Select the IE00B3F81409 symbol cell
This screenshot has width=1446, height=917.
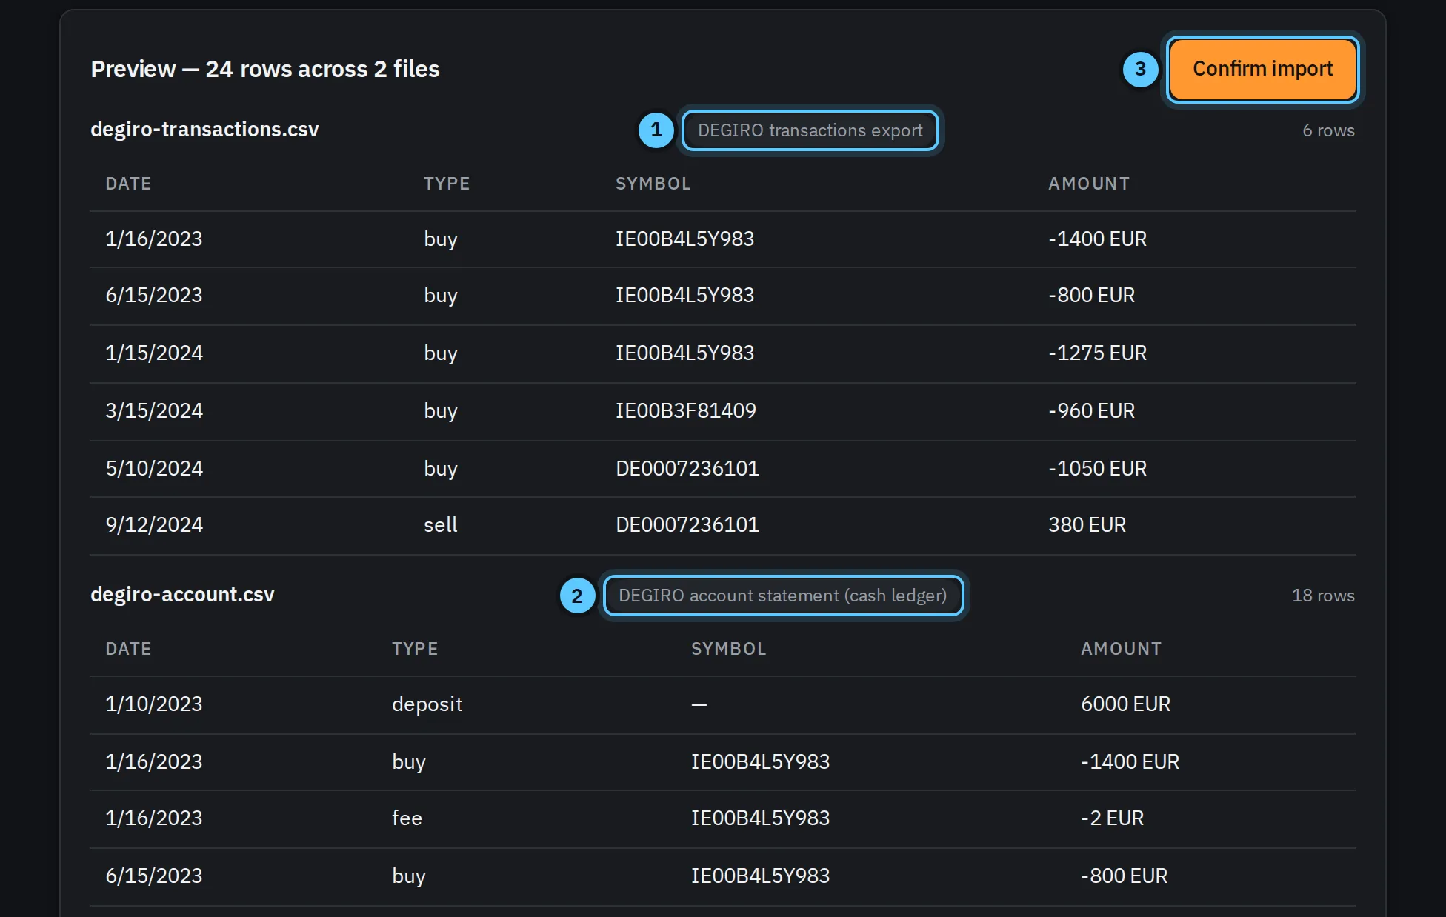tap(686, 410)
